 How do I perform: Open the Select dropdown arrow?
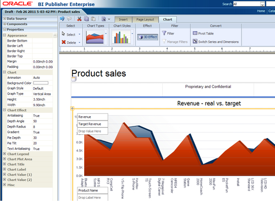(x=79, y=34)
